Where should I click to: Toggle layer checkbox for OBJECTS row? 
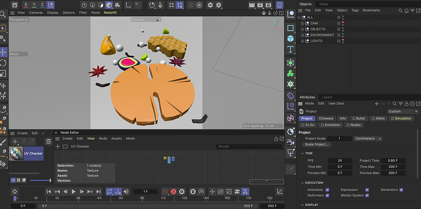pyautogui.click(x=339, y=29)
